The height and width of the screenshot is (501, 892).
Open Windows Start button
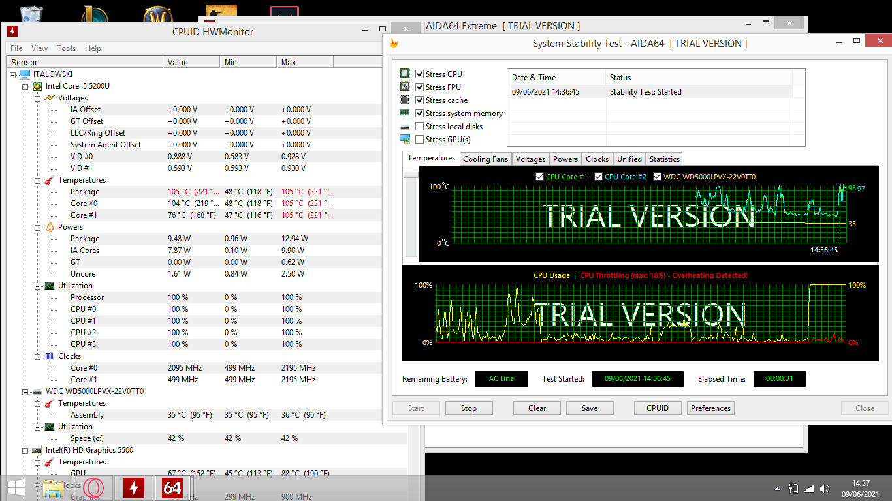[x=16, y=488]
